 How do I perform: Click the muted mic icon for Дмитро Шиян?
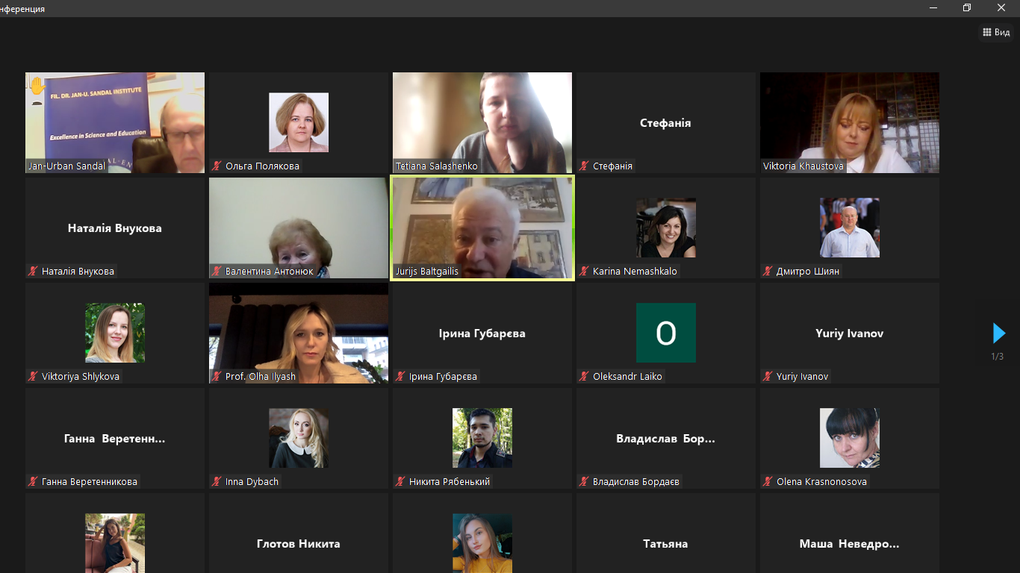click(x=768, y=272)
